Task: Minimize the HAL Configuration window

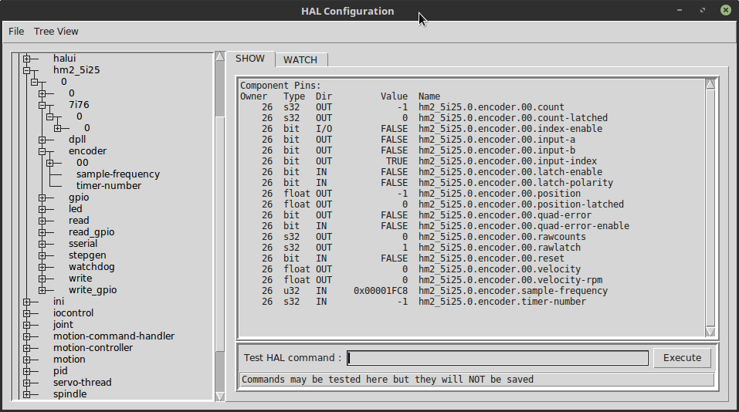Action: pyautogui.click(x=680, y=10)
